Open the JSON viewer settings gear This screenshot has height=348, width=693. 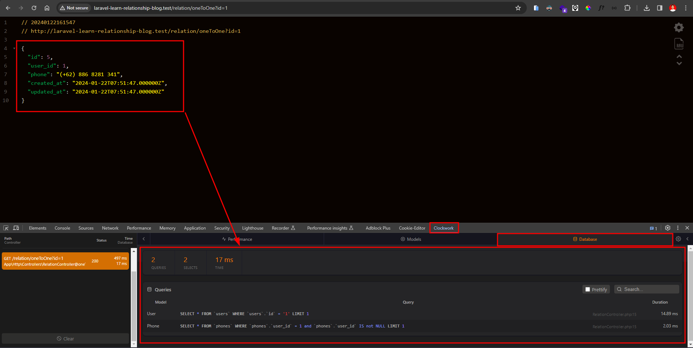(679, 27)
